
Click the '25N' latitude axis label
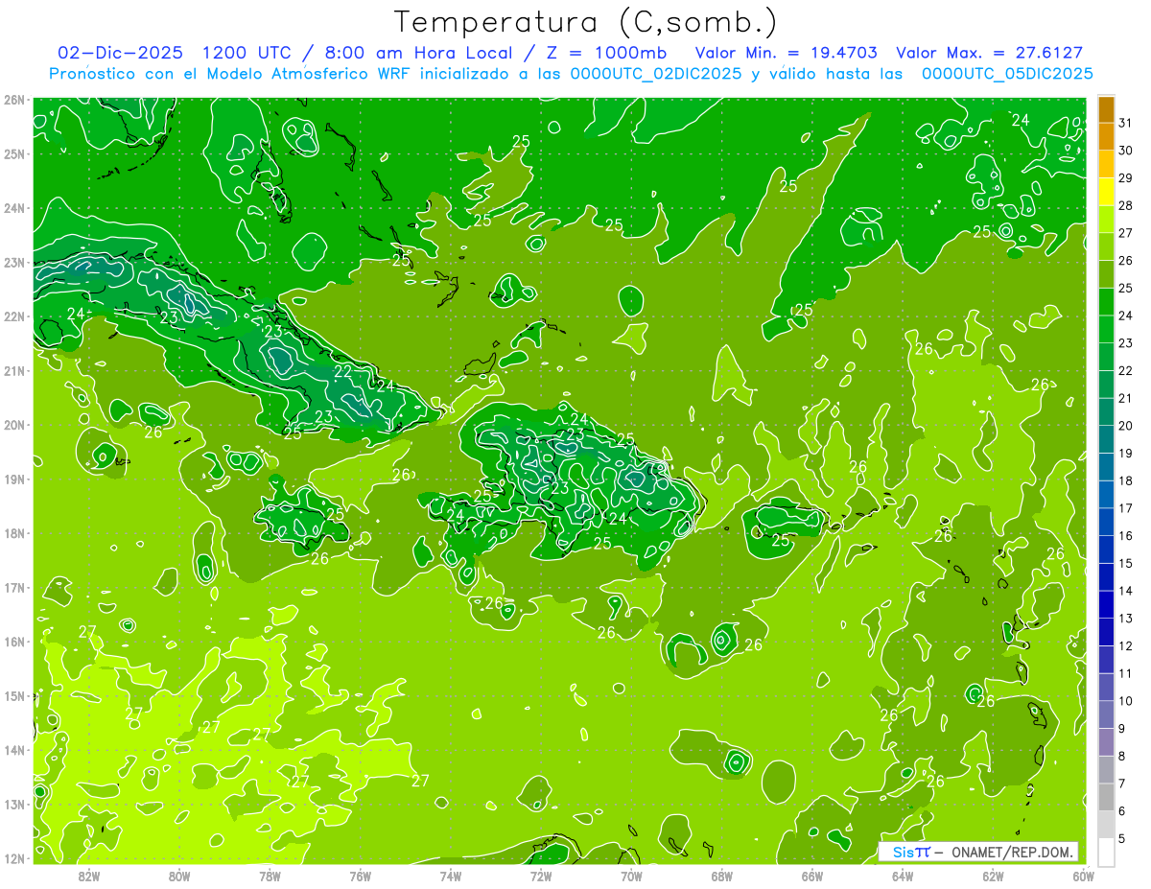pos(14,153)
